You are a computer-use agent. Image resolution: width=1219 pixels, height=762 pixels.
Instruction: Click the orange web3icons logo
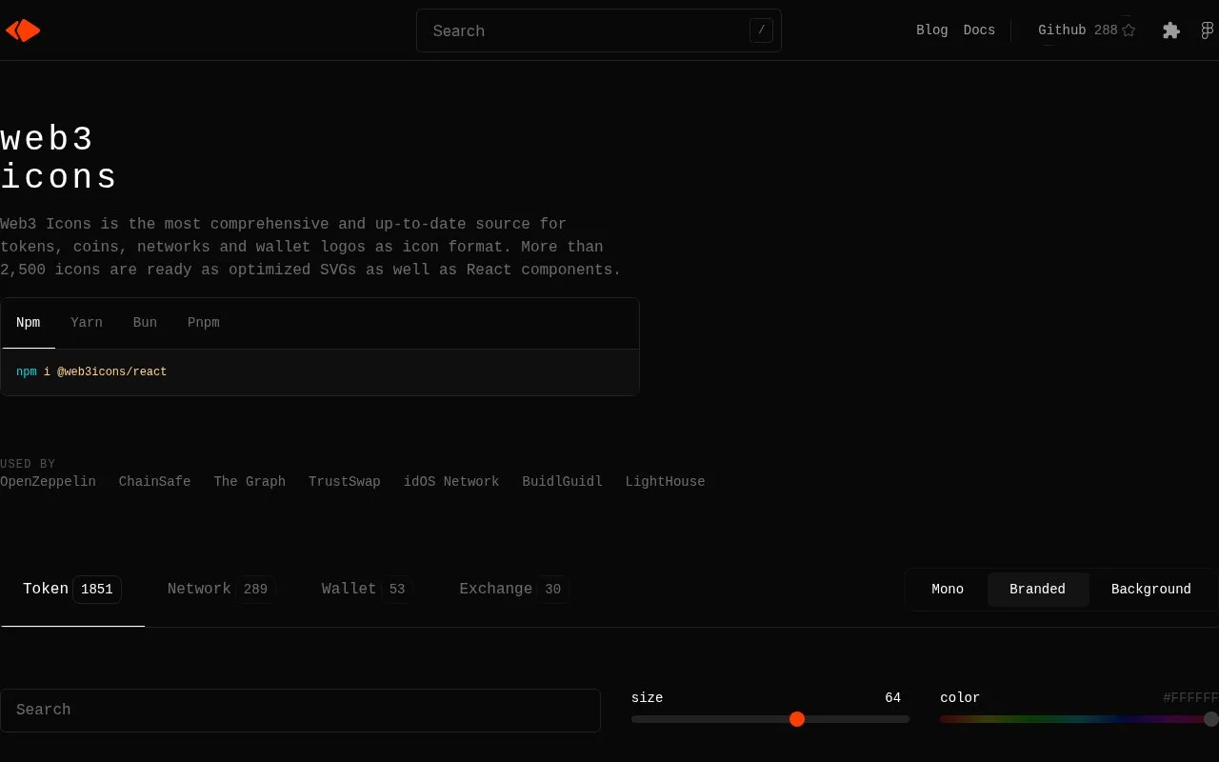pyautogui.click(x=23, y=30)
